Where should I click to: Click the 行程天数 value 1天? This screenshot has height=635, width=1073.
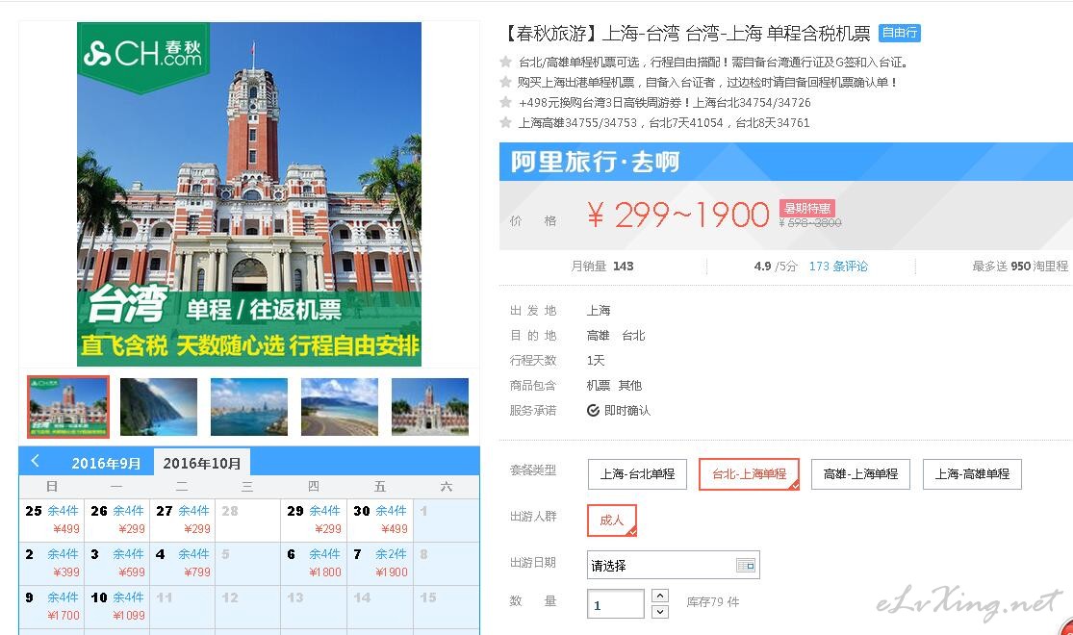tap(596, 360)
